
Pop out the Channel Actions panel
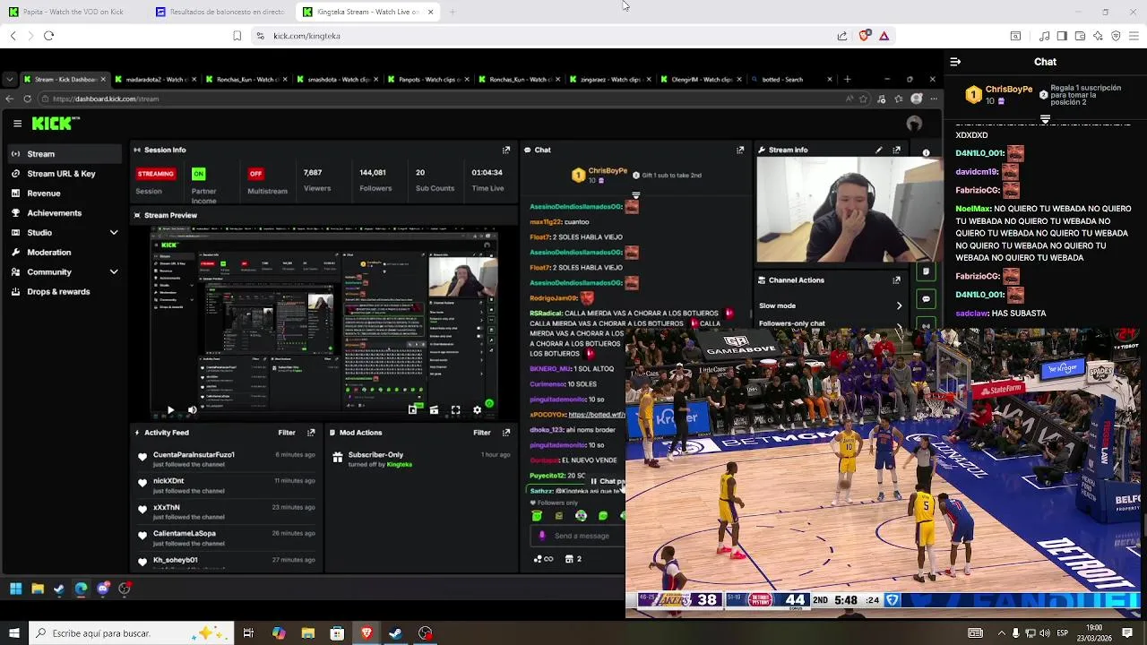click(x=896, y=280)
